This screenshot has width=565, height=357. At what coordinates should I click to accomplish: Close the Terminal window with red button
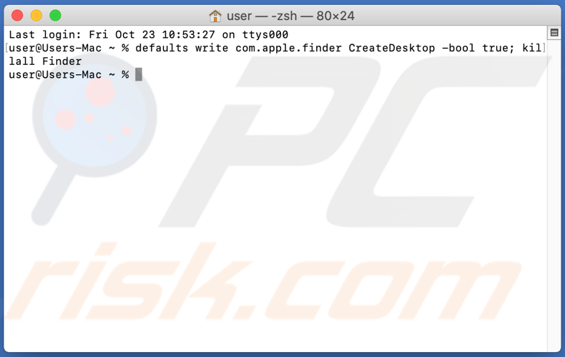[17, 16]
